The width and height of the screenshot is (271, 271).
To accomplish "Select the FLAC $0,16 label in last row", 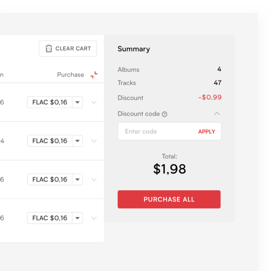I will (x=50, y=218).
